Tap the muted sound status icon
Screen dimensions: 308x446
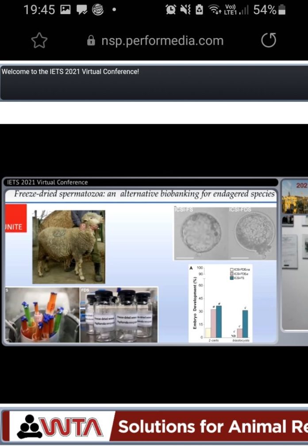coord(185,10)
